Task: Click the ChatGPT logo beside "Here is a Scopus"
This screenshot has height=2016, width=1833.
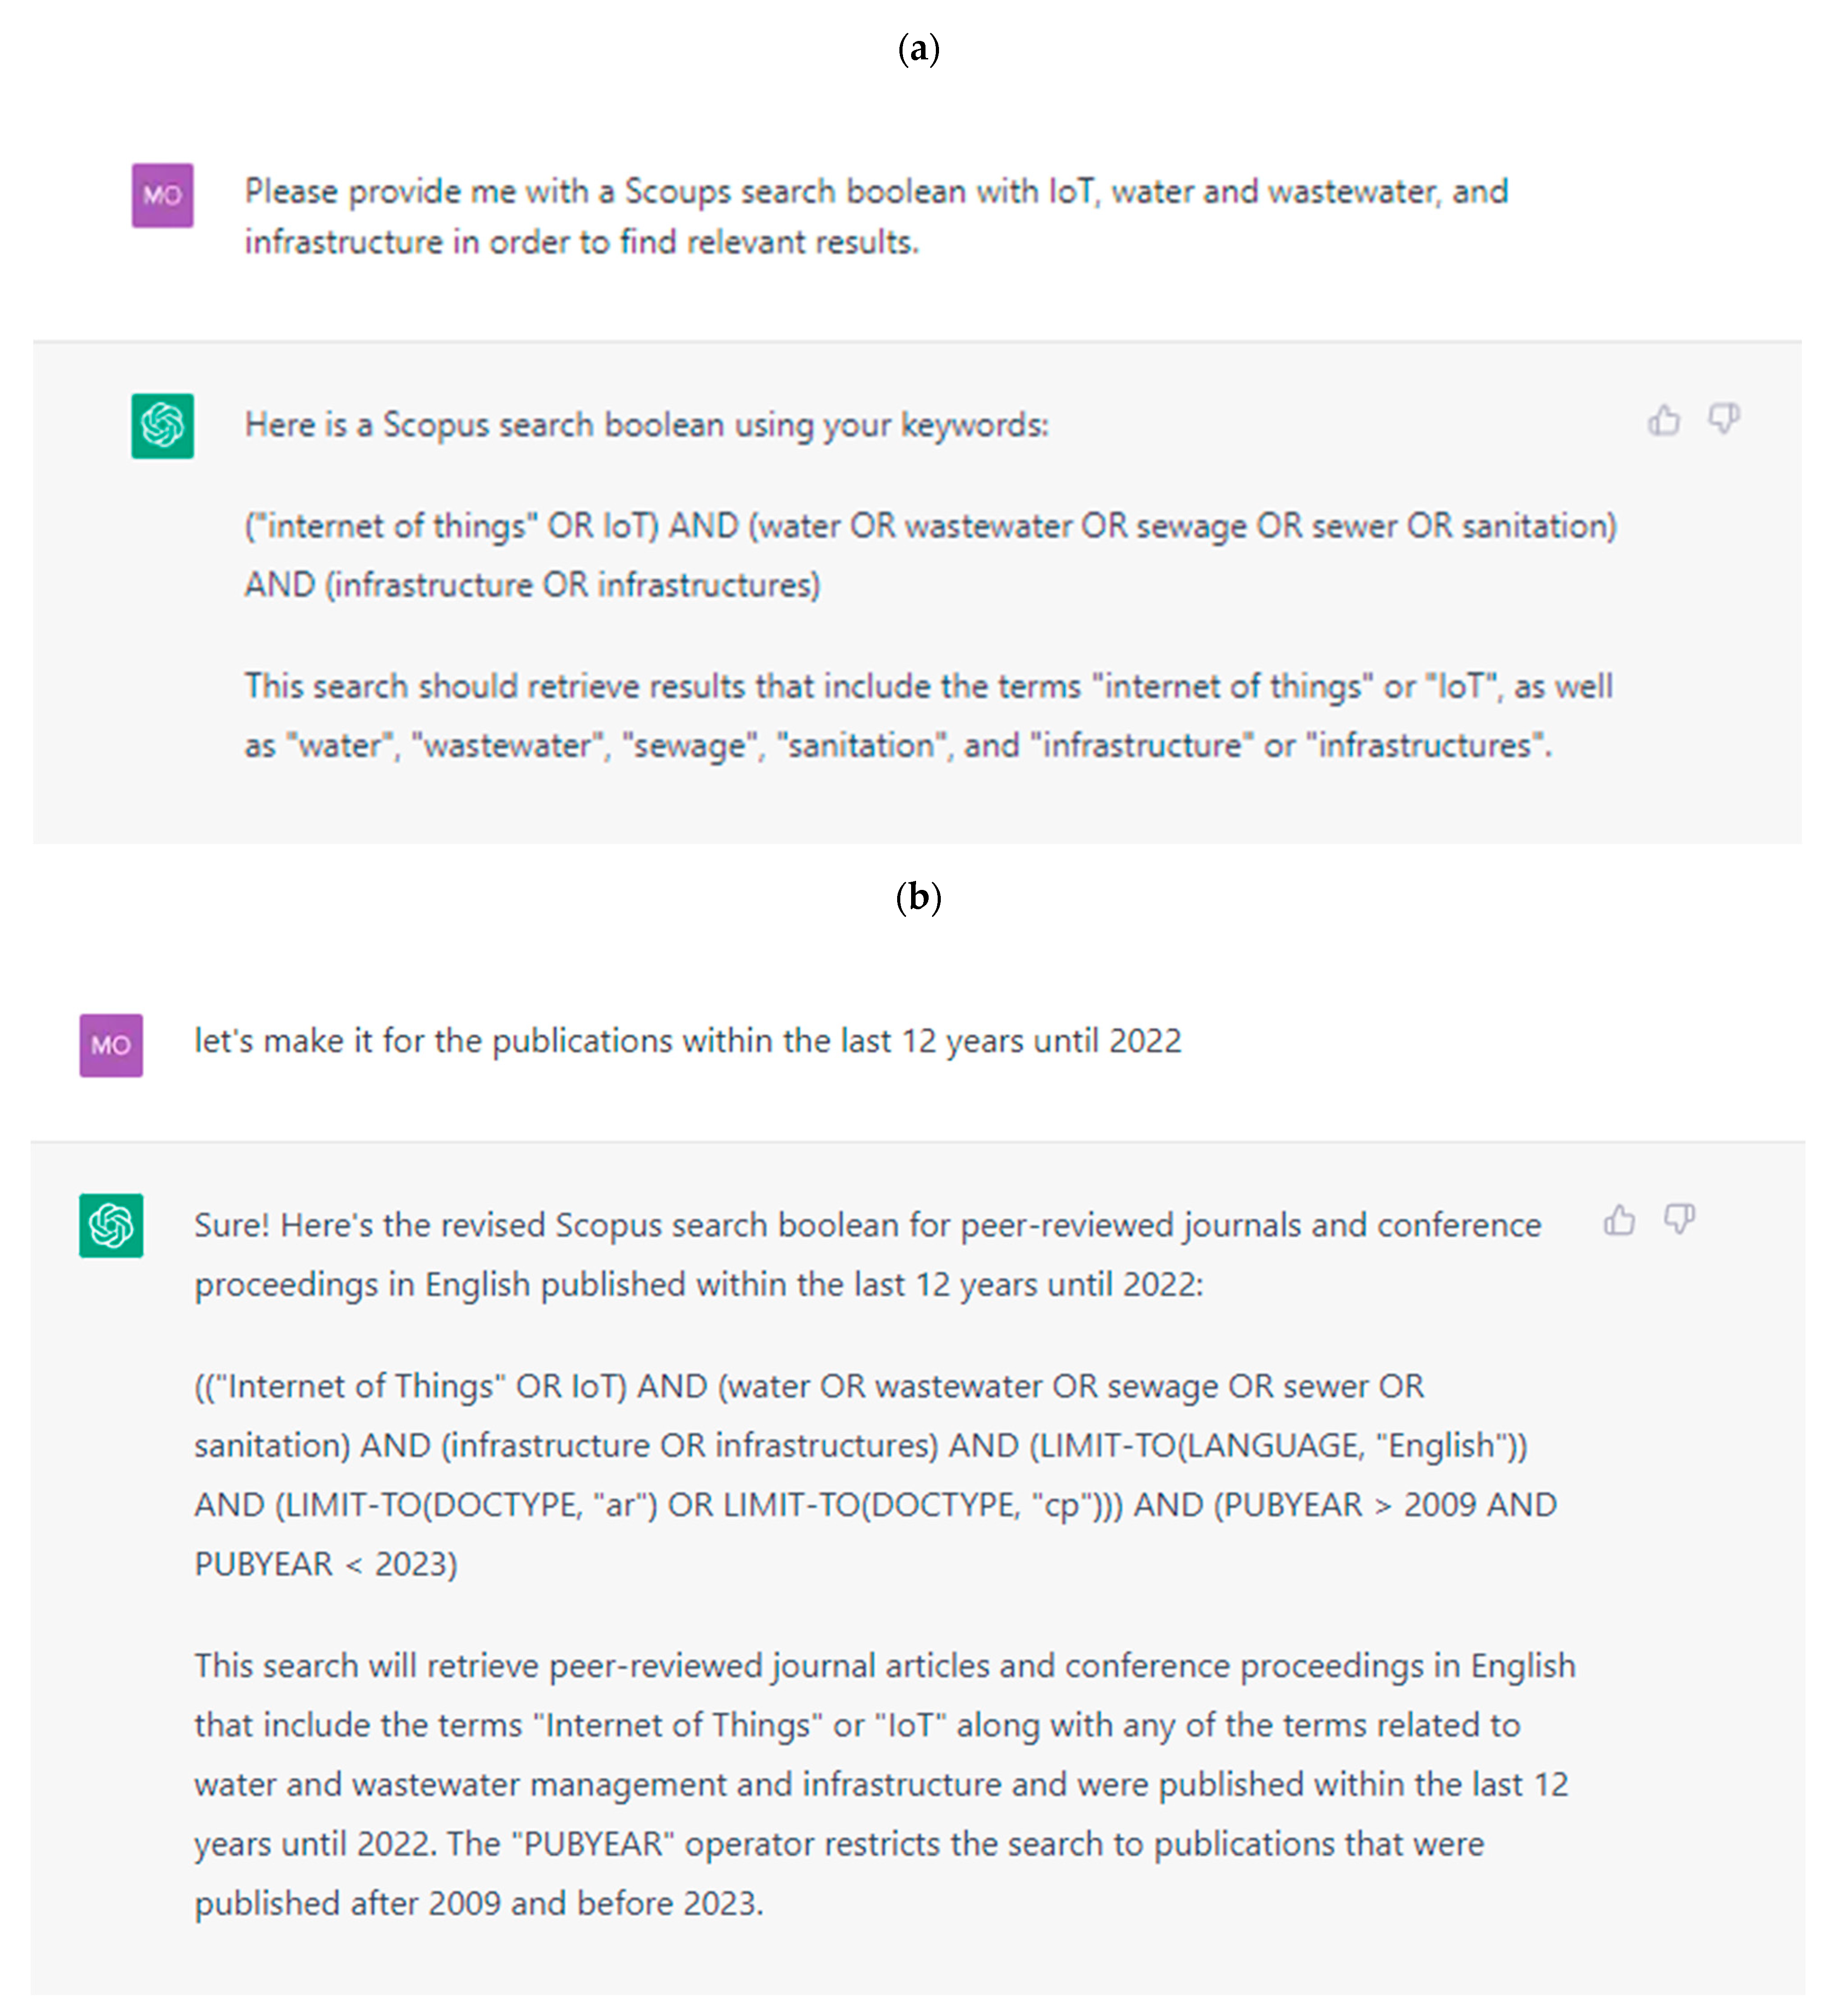Action: (162, 426)
